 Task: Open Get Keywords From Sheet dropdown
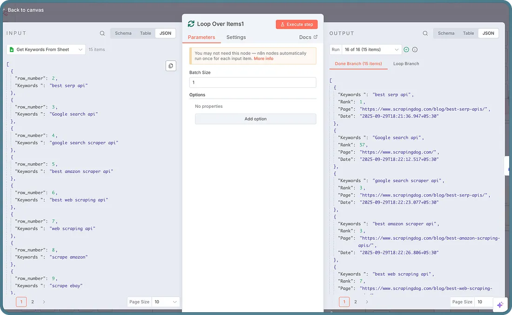(46, 50)
